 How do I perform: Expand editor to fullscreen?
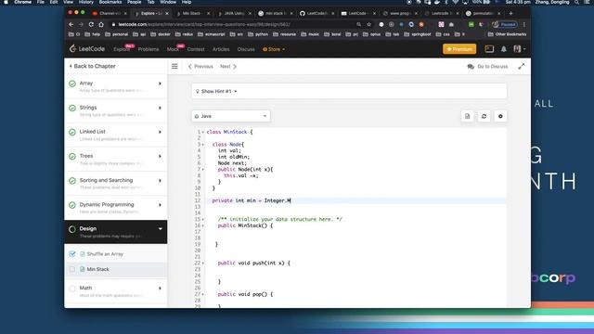522,66
